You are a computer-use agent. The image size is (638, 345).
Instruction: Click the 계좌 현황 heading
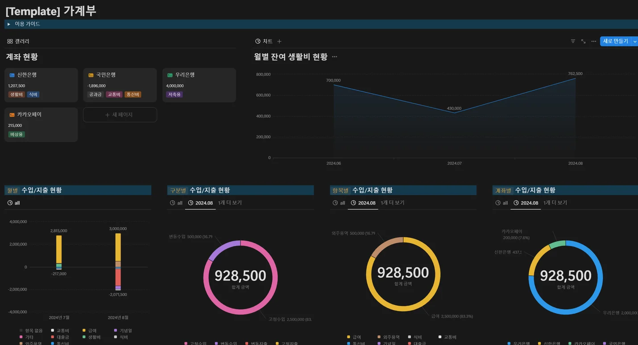[22, 57]
